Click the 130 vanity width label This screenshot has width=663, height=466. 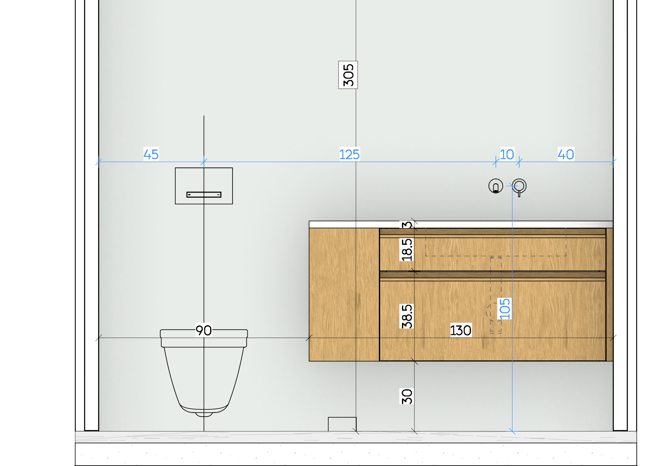(461, 330)
